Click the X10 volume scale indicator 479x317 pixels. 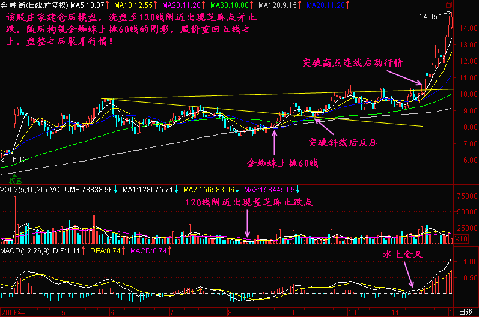(x=462, y=240)
